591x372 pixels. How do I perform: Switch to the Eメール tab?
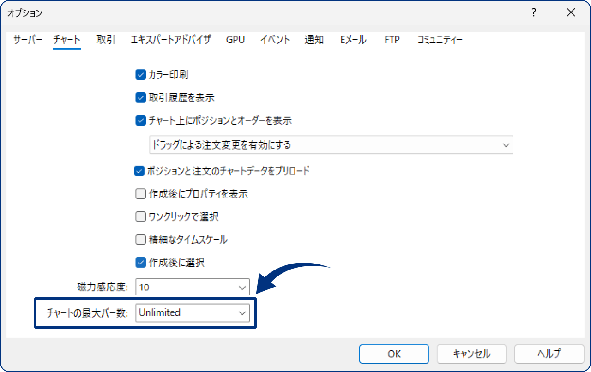(353, 40)
